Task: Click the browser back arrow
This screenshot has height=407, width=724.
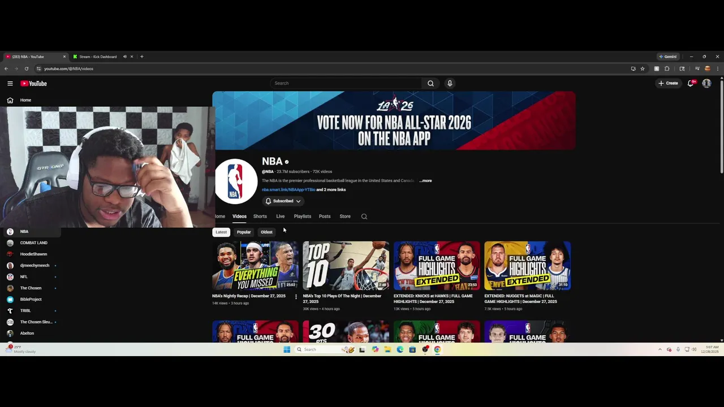Action: (x=6, y=68)
